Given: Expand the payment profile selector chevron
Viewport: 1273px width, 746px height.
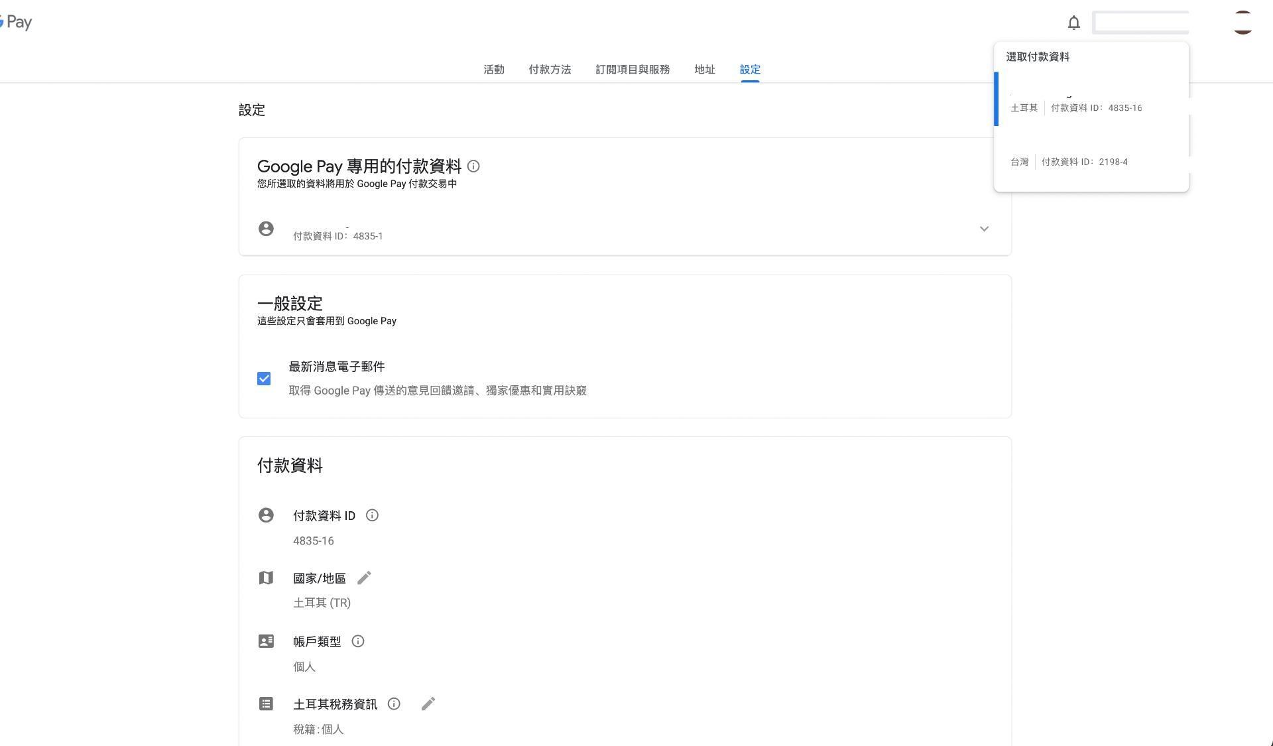Looking at the screenshot, I should (984, 229).
